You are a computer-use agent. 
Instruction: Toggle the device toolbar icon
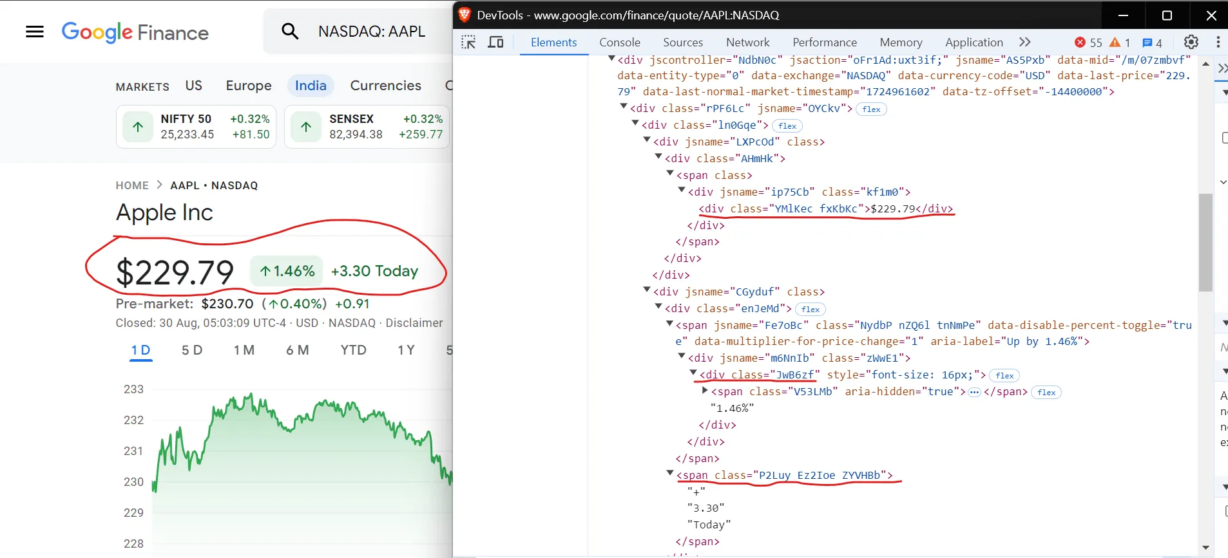pyautogui.click(x=495, y=42)
